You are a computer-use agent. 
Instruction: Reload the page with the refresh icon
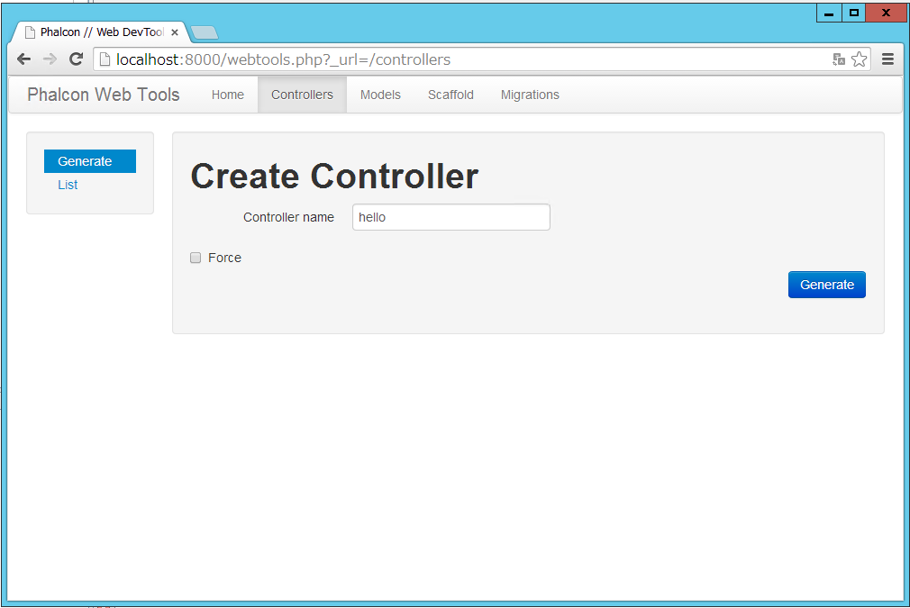(x=76, y=59)
